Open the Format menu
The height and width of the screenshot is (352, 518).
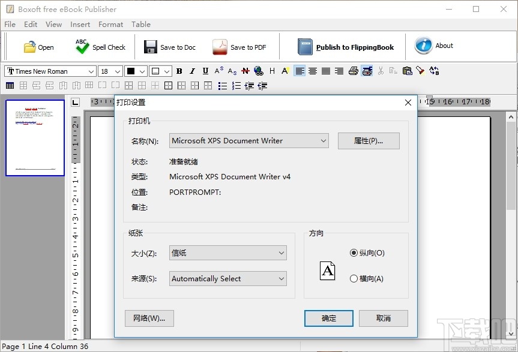pyautogui.click(x=110, y=25)
